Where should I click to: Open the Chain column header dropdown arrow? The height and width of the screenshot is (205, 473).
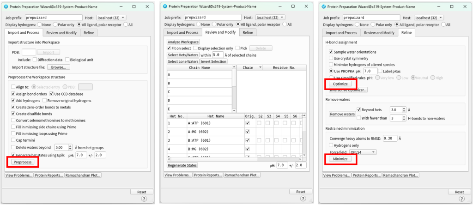(x=260, y=67)
